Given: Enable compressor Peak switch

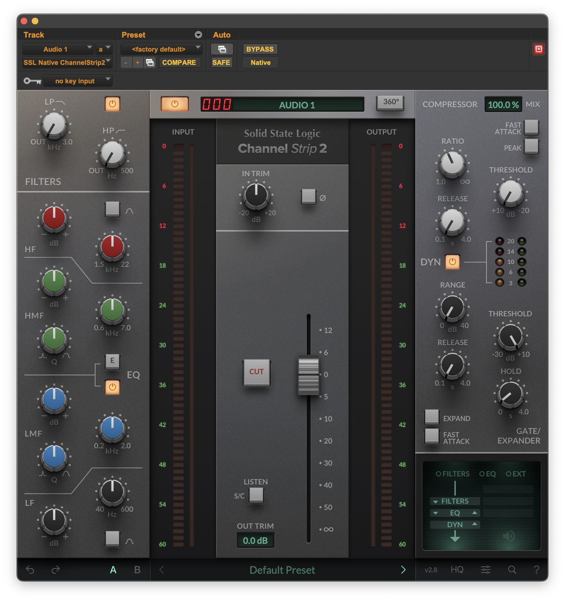Looking at the screenshot, I should click(x=531, y=146).
